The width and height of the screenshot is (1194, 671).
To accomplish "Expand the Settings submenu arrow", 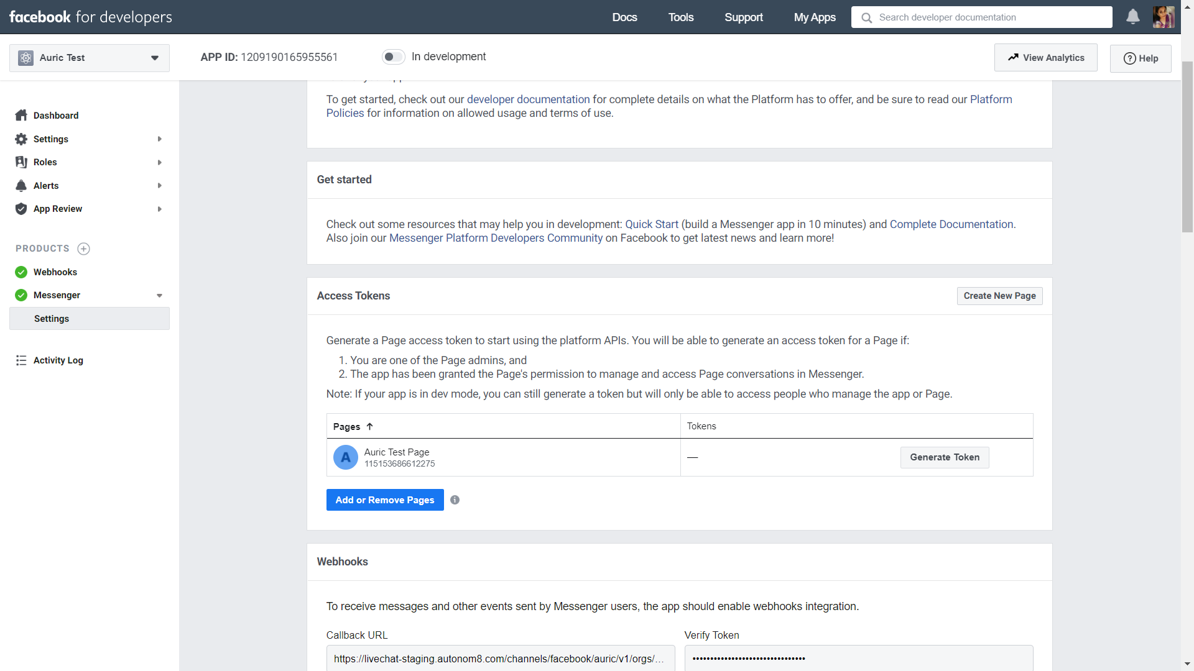I will [160, 139].
